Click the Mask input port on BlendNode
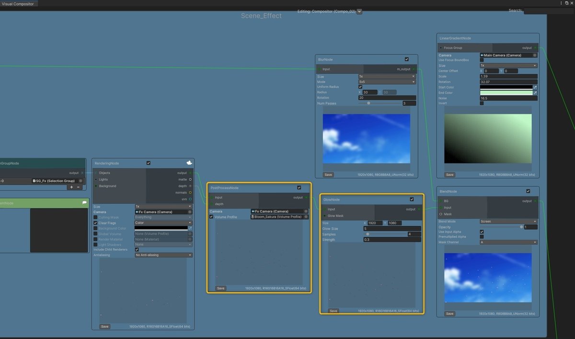 point(441,214)
